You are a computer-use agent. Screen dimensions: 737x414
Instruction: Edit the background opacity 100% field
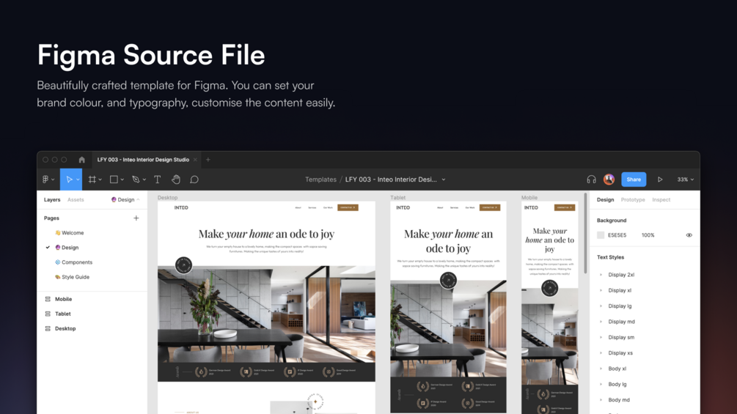click(x=648, y=235)
